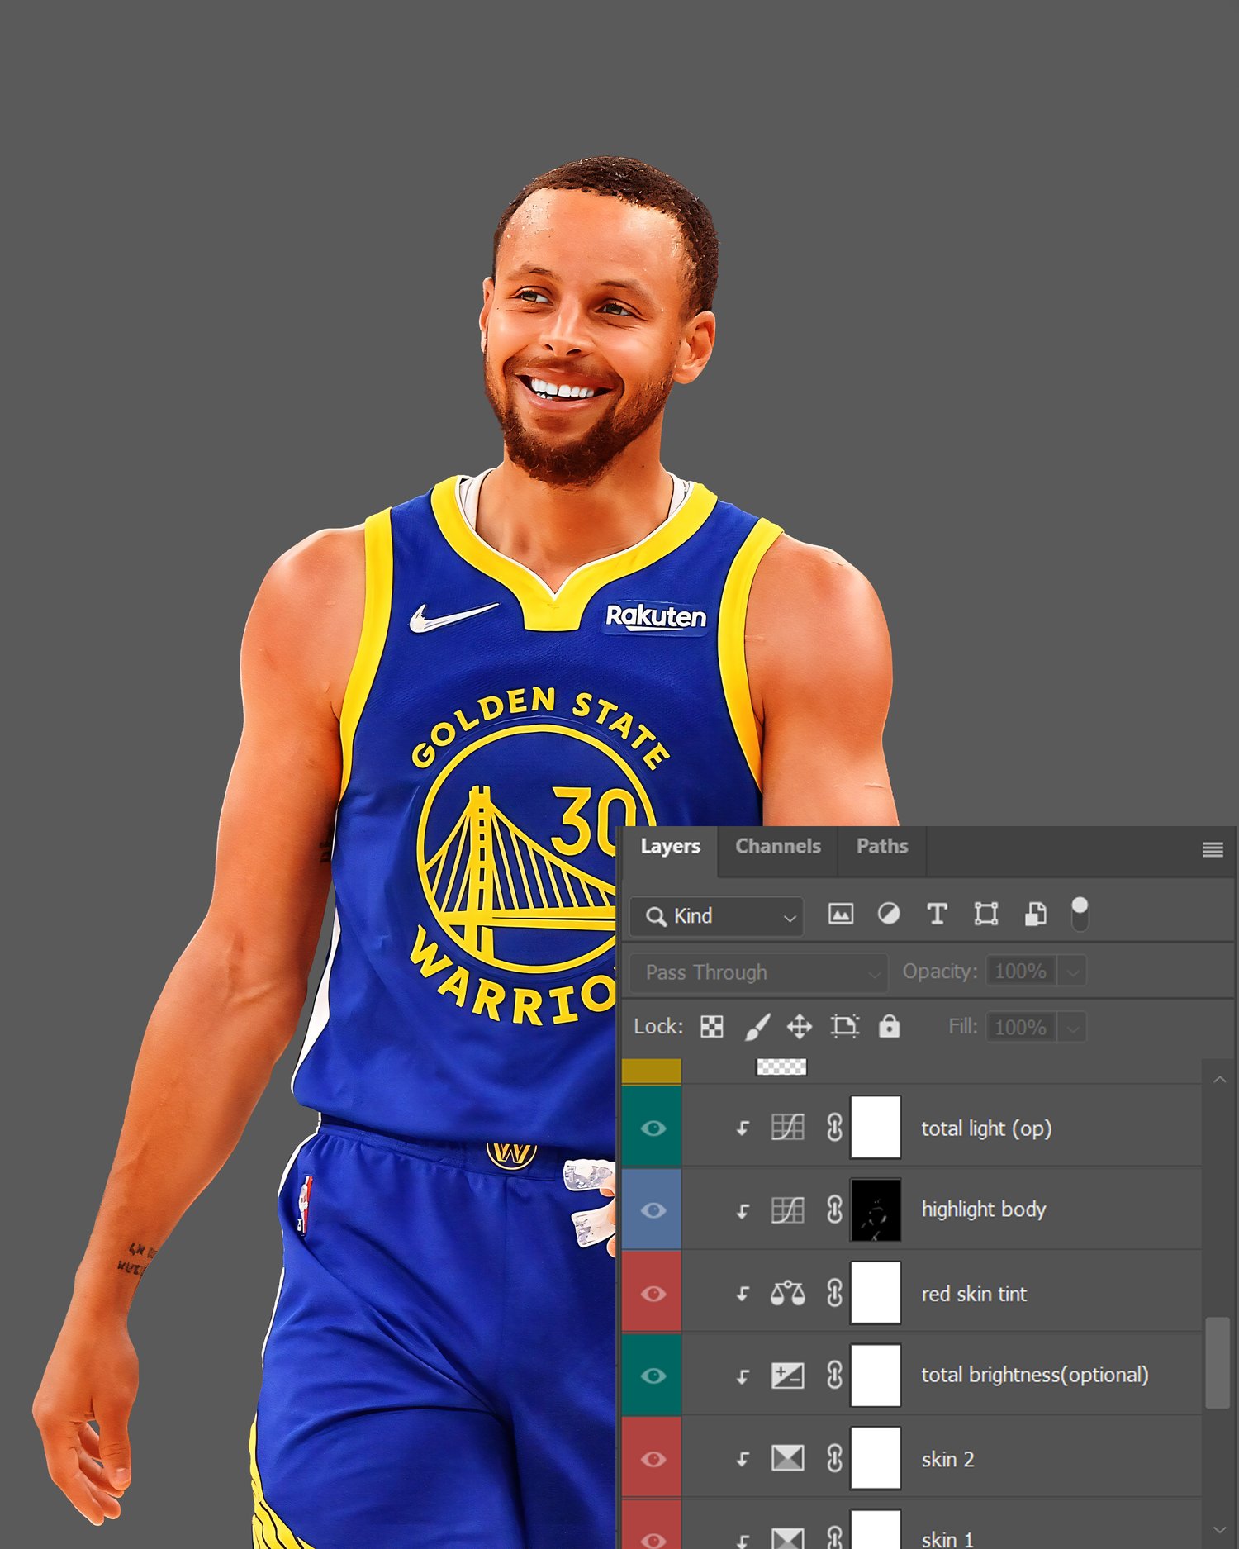Hide the highlight body layer
This screenshot has height=1549, width=1239.
point(653,1210)
